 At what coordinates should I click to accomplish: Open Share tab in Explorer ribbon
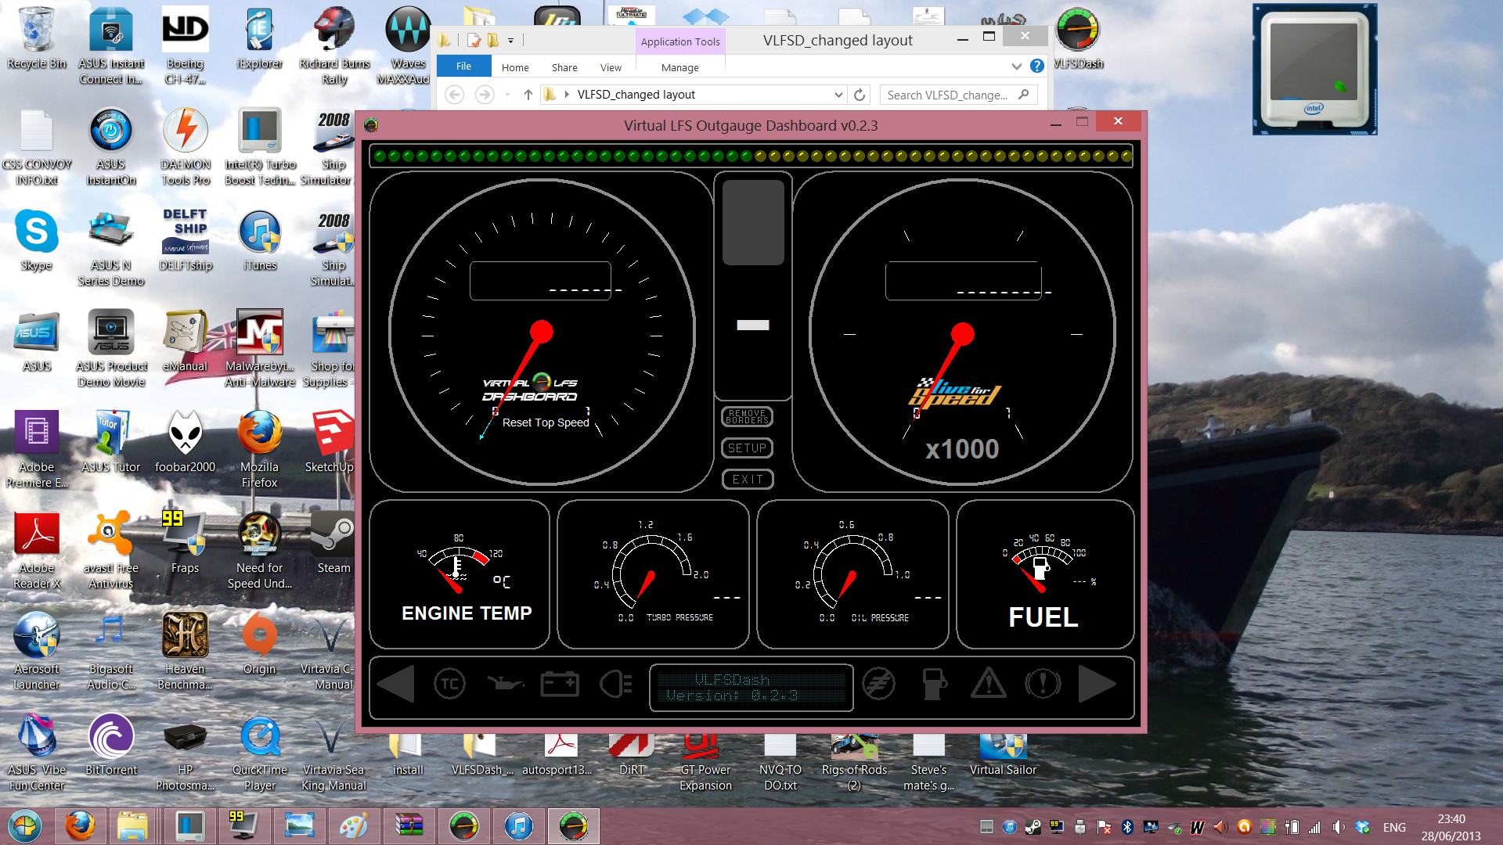coord(564,67)
